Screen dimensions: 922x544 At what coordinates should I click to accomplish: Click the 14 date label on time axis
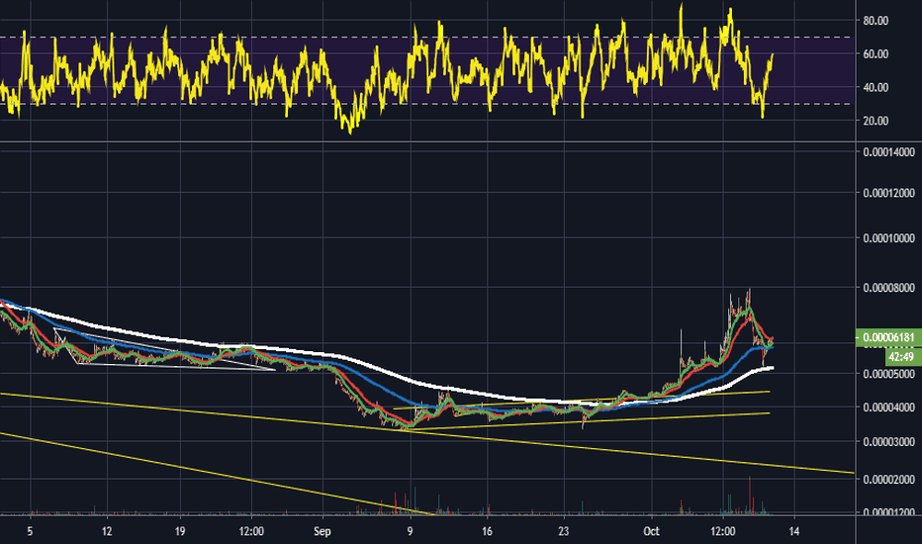pos(794,532)
